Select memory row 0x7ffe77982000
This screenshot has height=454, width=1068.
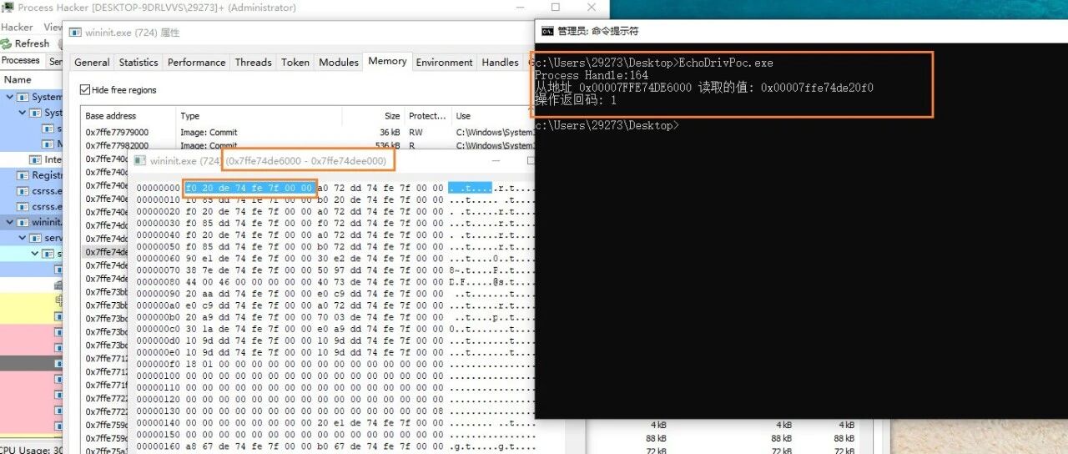[x=307, y=145]
